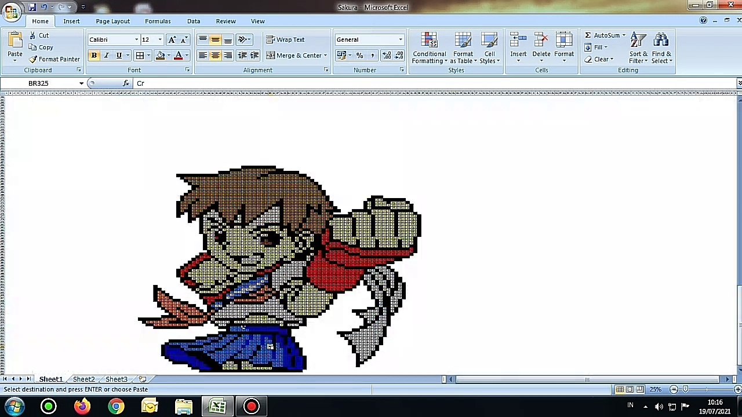742x417 pixels.
Task: Open the Sort & Filter dropdown
Action: pos(638,48)
